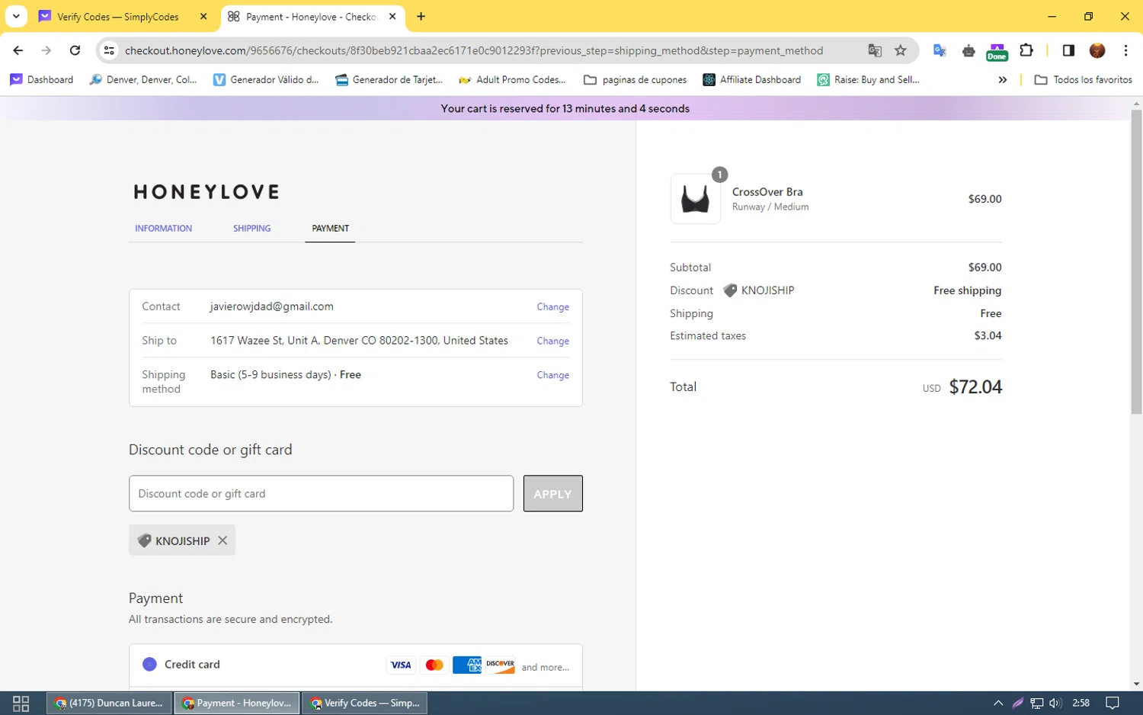This screenshot has width=1143, height=715.
Task: Open the Affiliate Dashboard bookmark
Action: click(x=752, y=79)
